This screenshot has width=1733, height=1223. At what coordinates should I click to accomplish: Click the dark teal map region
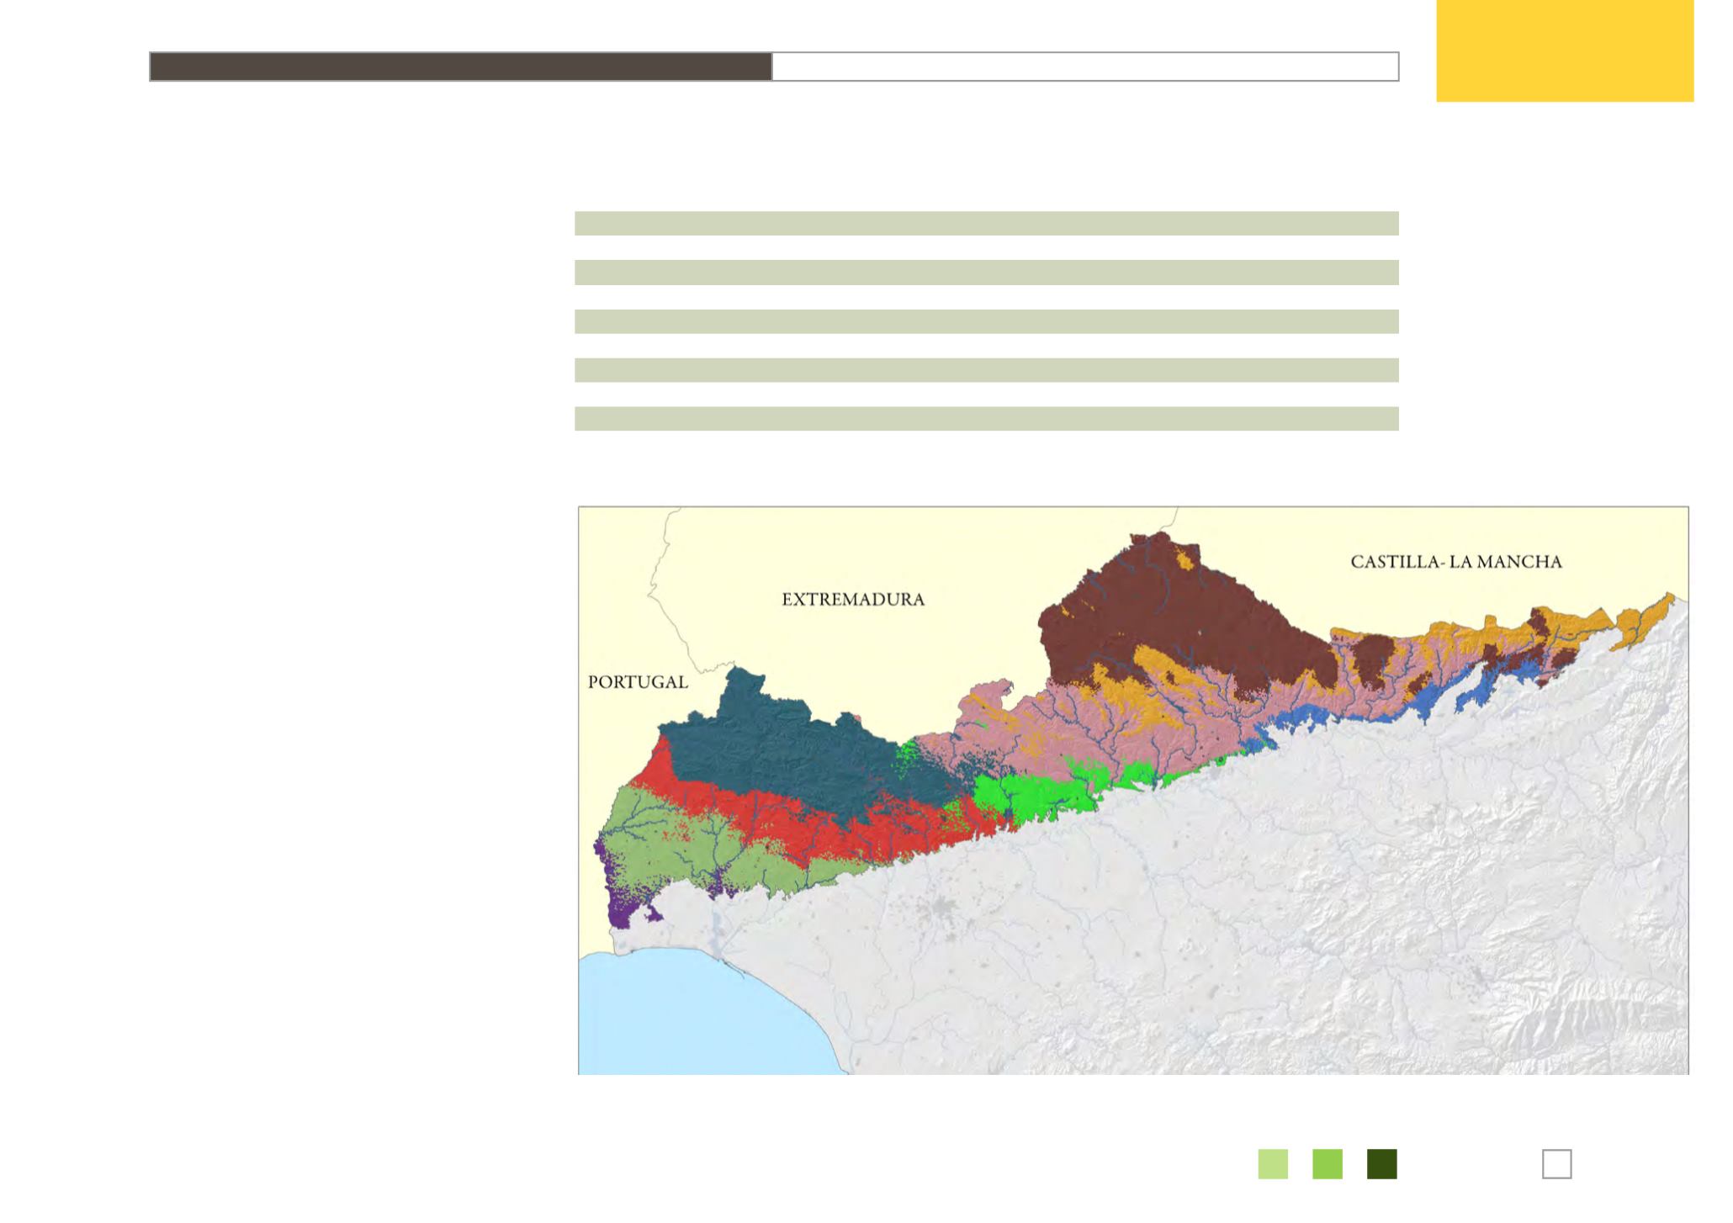(x=782, y=749)
